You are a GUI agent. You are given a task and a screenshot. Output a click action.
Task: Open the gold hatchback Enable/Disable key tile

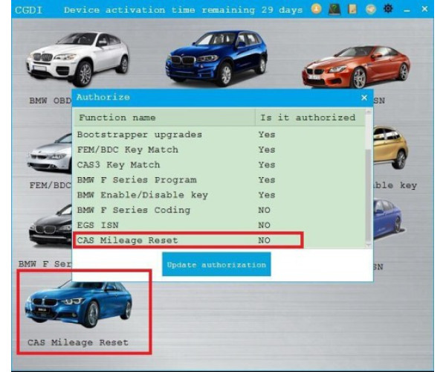click(x=391, y=148)
